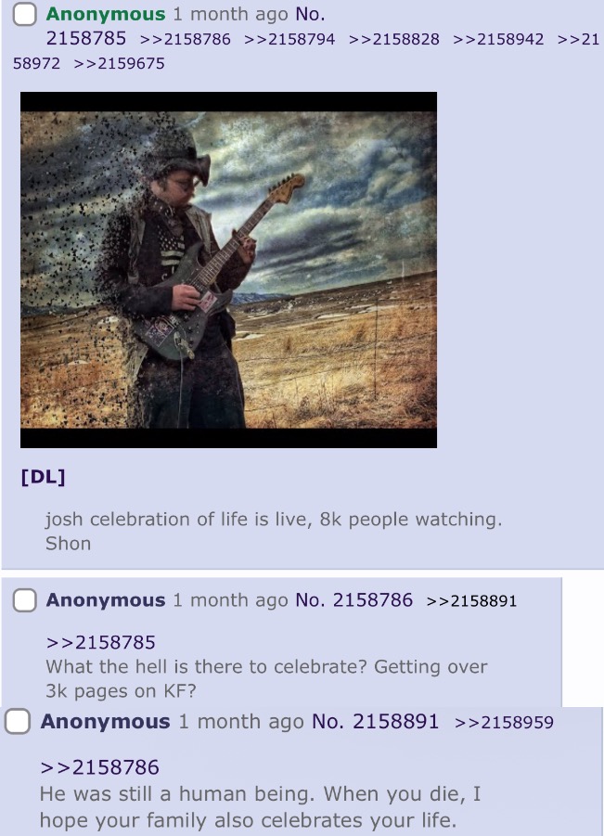Click the Anonymous name on post 2158891
Viewport: 604px width, 836px height.
coord(106,721)
